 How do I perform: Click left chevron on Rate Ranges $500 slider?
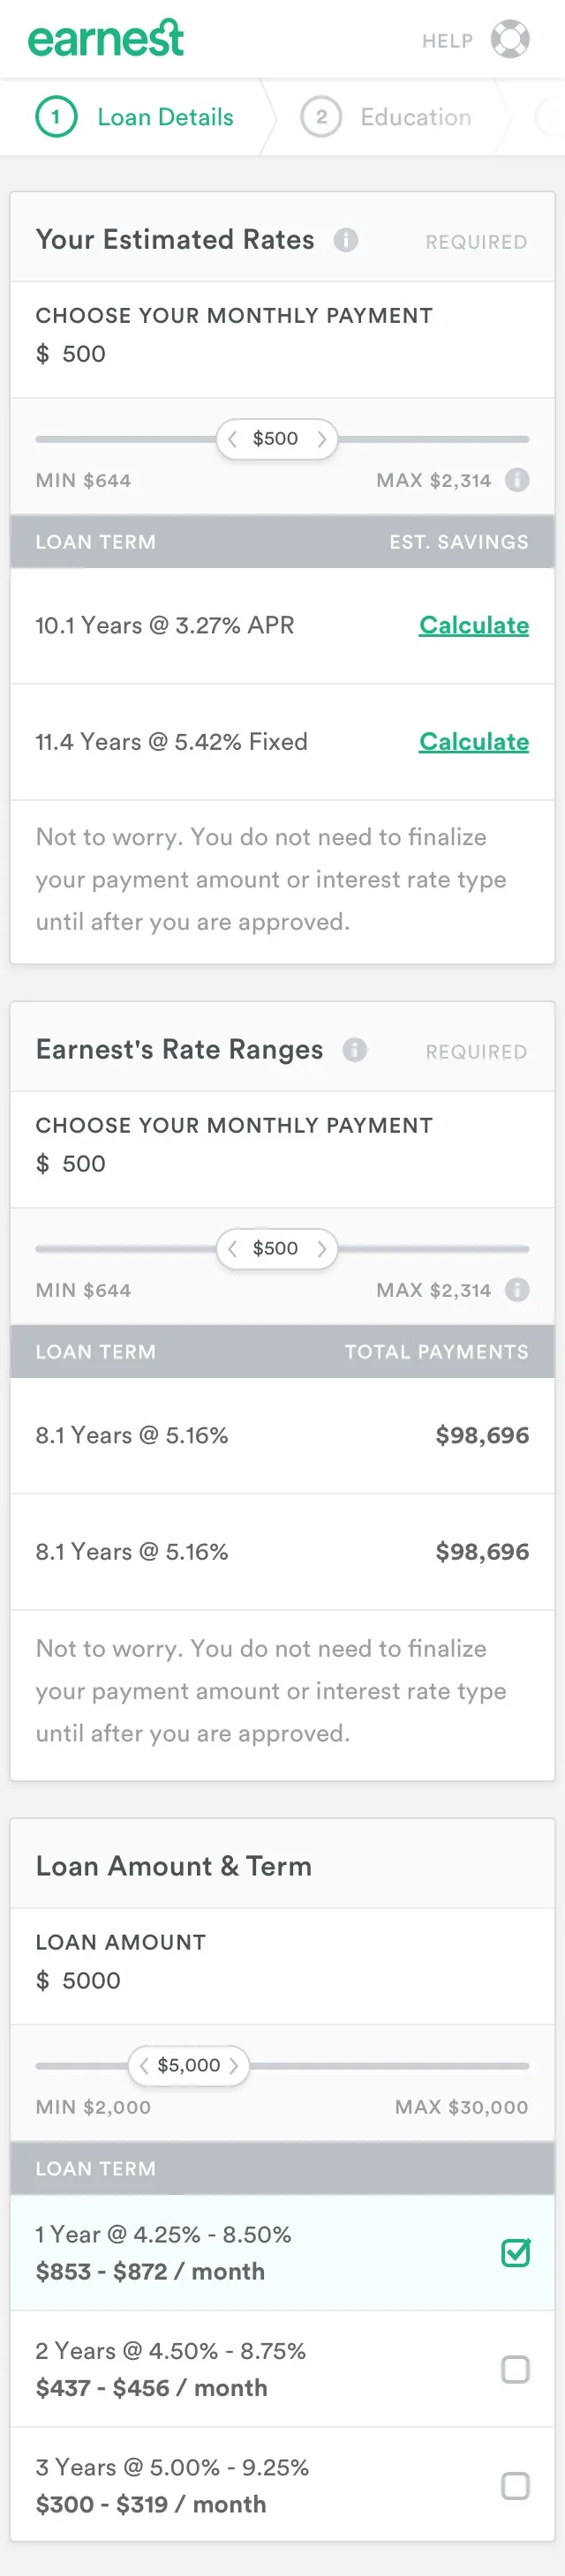pyautogui.click(x=233, y=1249)
